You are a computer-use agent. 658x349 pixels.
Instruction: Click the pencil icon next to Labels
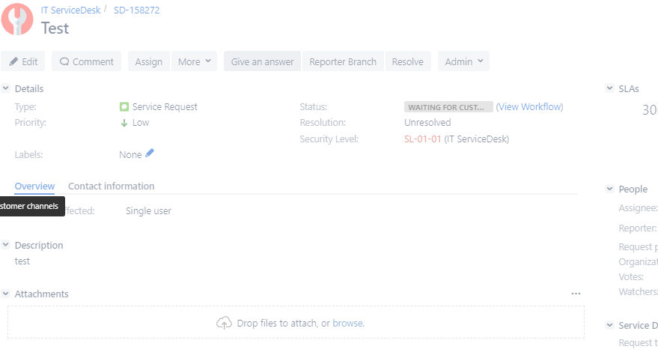click(150, 154)
